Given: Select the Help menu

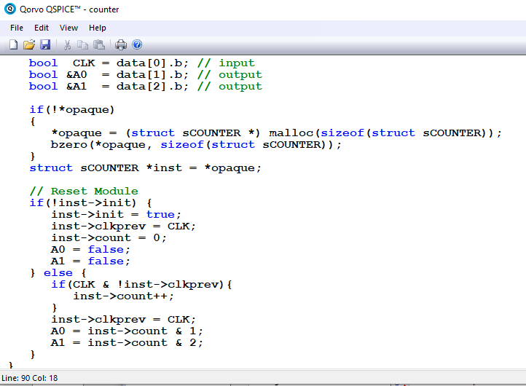Looking at the screenshot, I should tap(97, 28).
